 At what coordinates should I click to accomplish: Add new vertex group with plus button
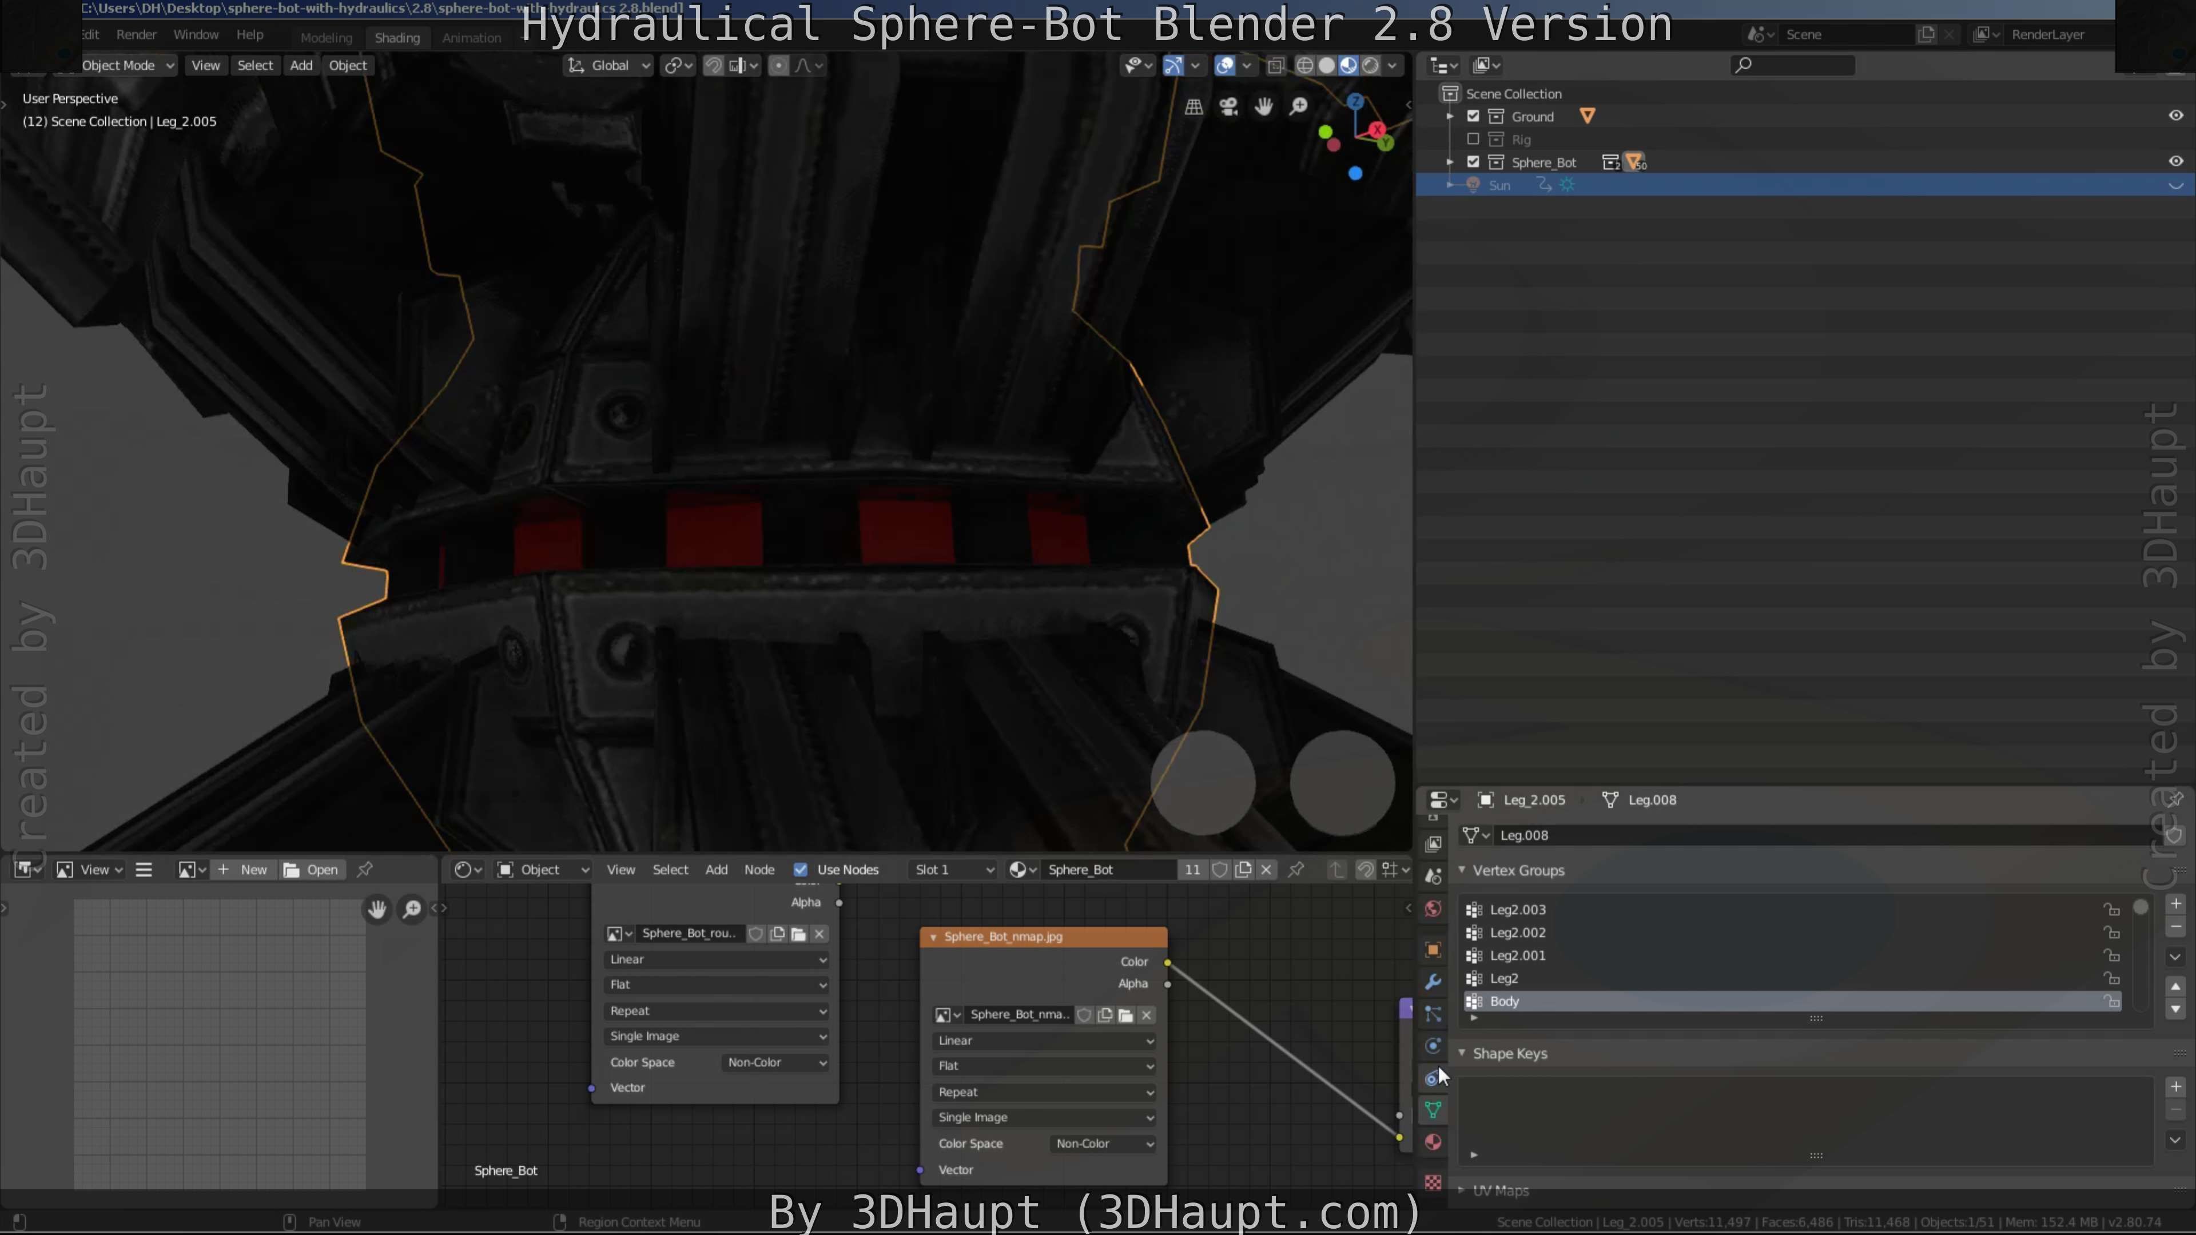pos(2175,903)
